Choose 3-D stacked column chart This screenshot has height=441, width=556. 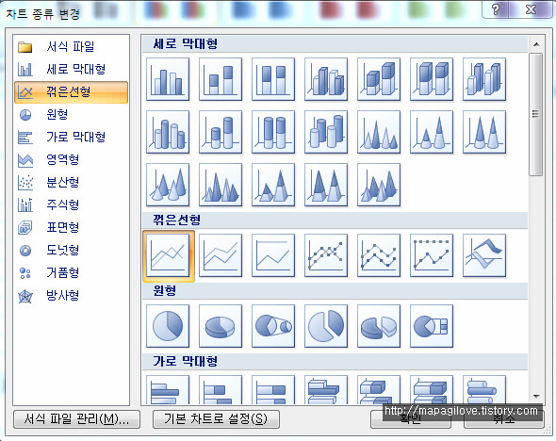click(379, 79)
